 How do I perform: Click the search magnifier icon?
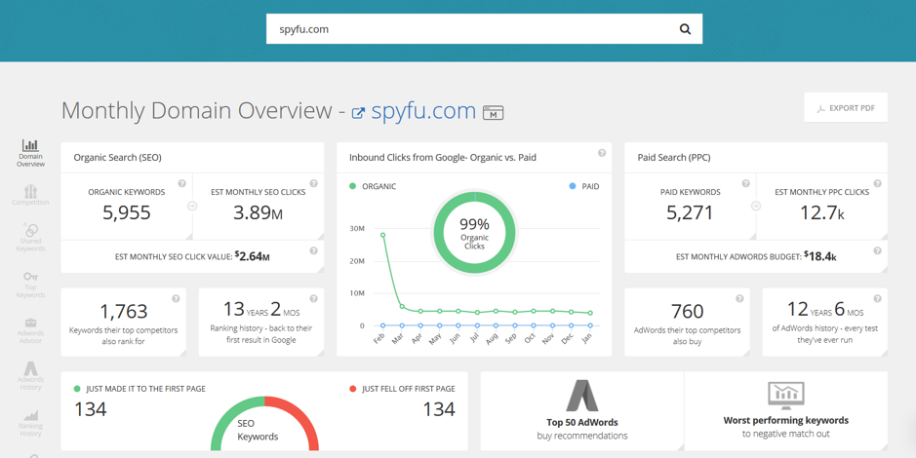point(685,29)
